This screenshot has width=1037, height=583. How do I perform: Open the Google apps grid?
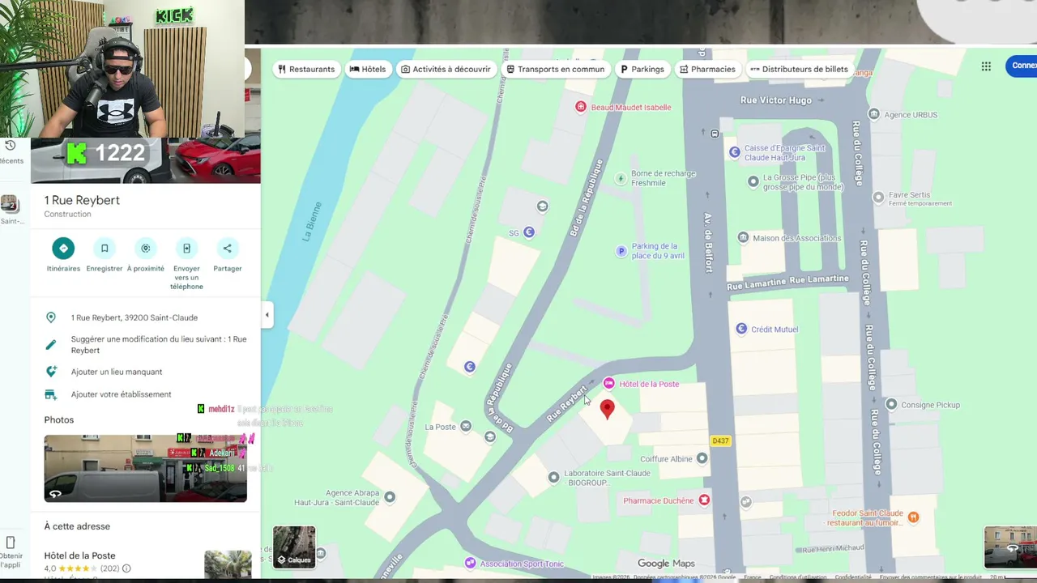[x=986, y=66]
